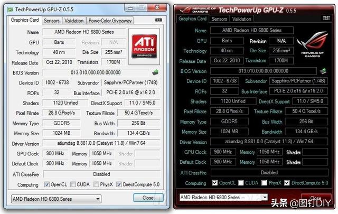The height and width of the screenshot is (214, 338).
Task: Click Driver Version field in ROG window
Action: 269,142
